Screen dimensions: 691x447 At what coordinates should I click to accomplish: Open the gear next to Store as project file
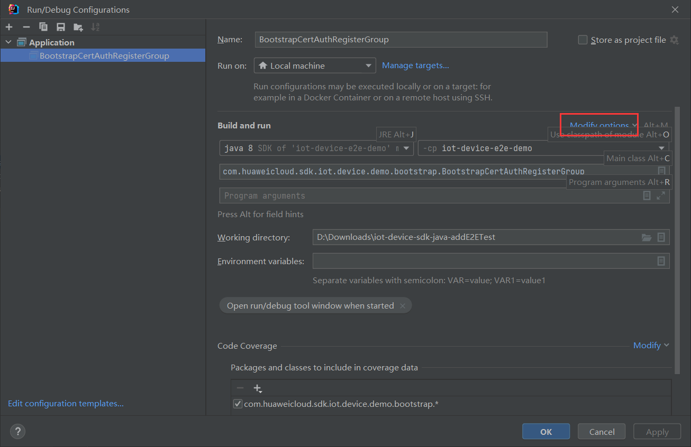pyautogui.click(x=674, y=40)
